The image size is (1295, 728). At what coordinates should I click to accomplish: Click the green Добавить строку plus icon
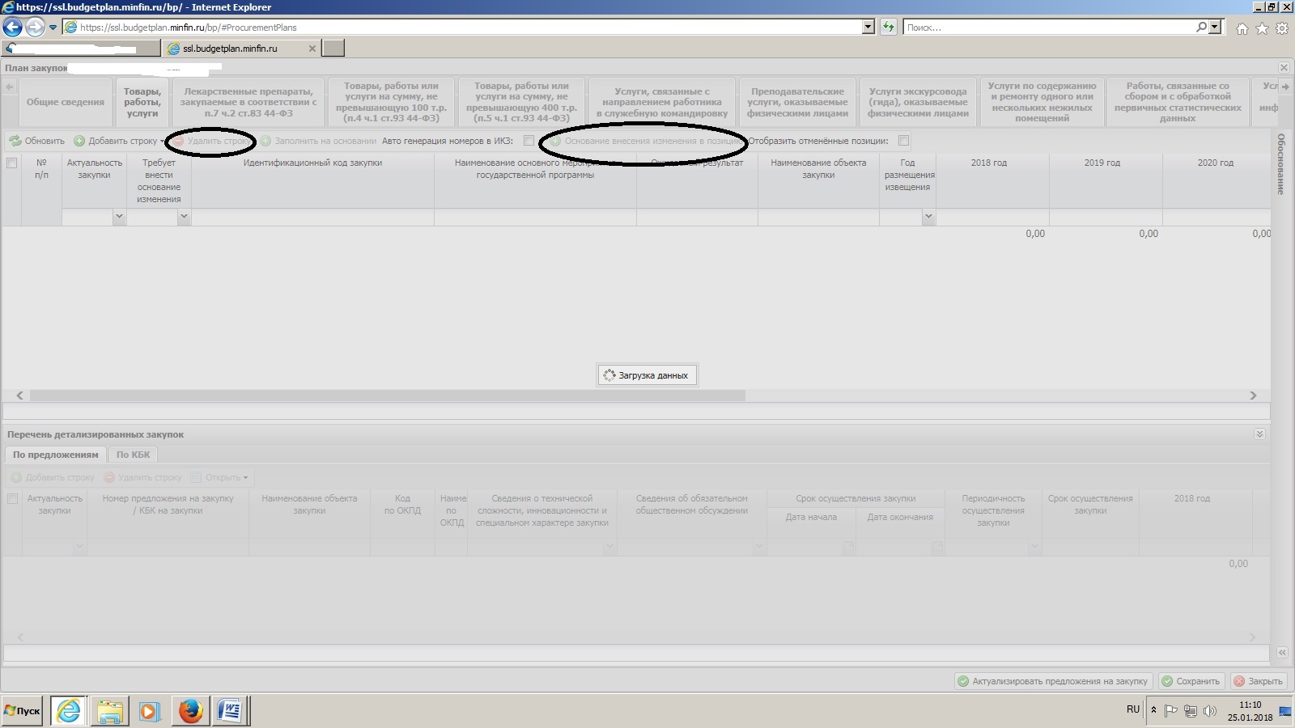79,141
